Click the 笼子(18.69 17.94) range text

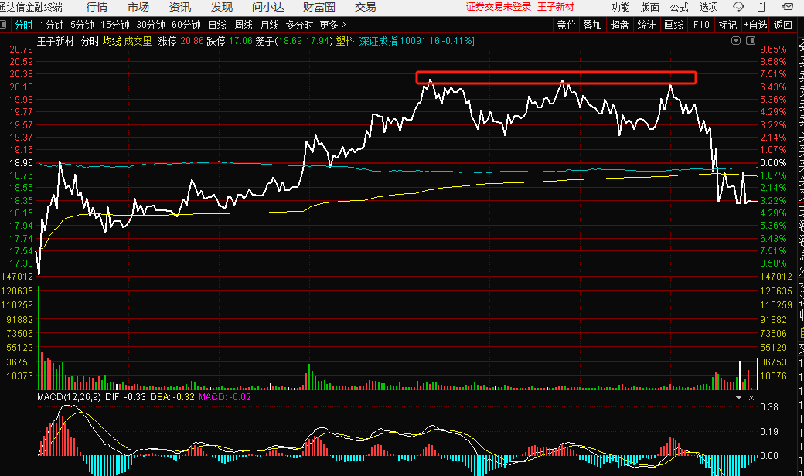[x=295, y=41]
